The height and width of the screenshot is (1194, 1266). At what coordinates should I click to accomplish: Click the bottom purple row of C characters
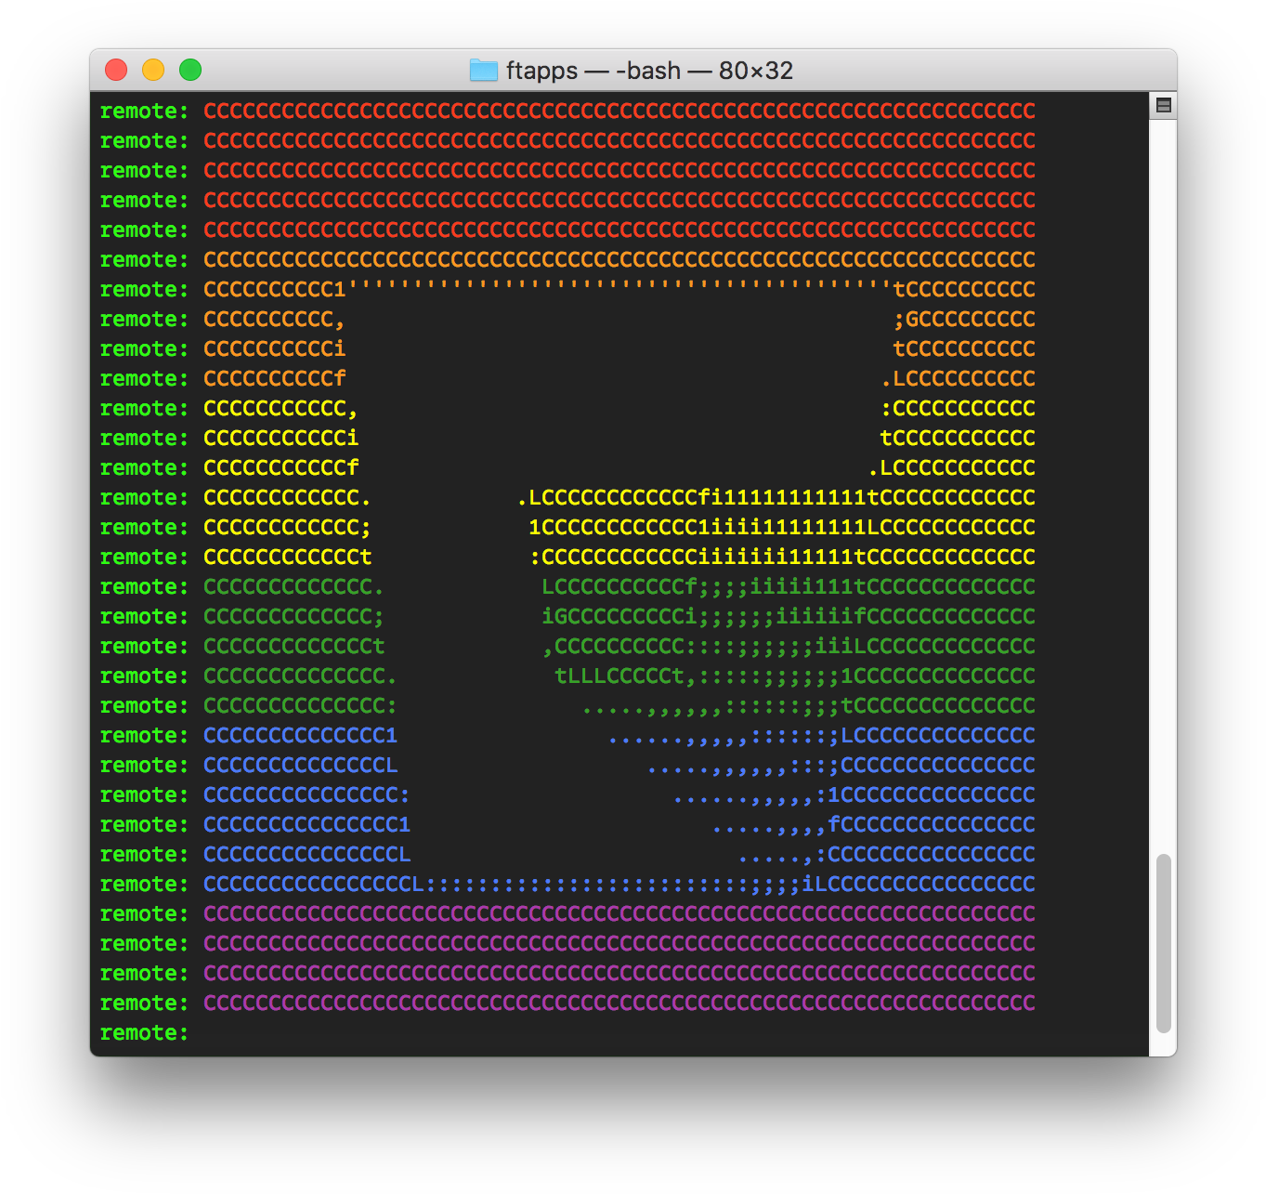619,1004
